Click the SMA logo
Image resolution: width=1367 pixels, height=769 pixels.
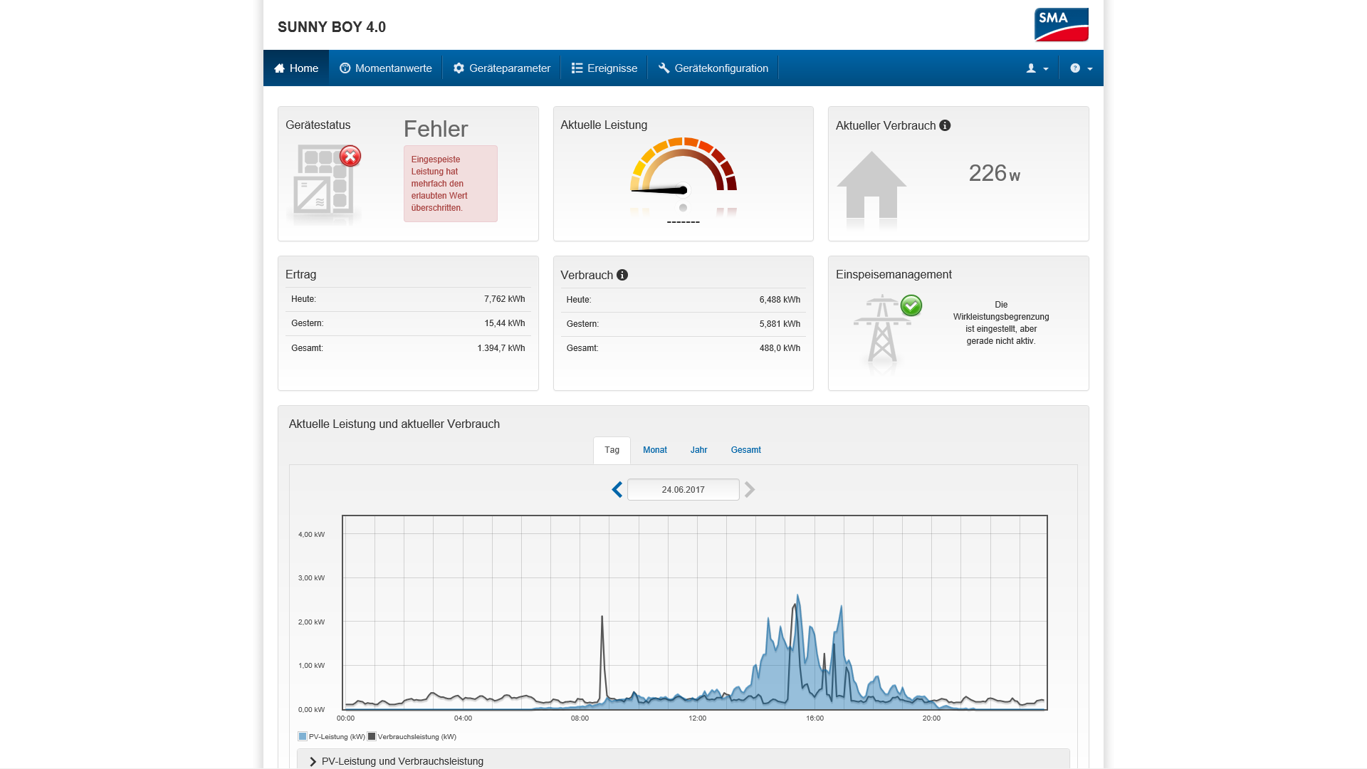[x=1061, y=25]
